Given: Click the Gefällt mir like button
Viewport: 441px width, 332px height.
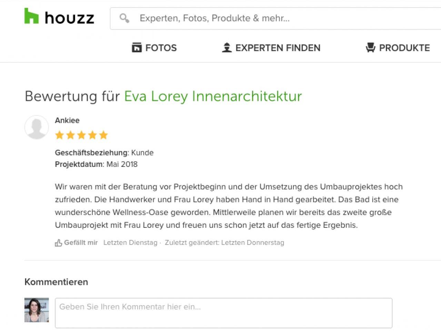Looking at the screenshot, I should tap(76, 243).
